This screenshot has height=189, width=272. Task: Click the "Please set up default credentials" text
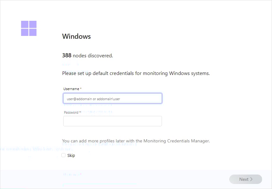pos(98,73)
